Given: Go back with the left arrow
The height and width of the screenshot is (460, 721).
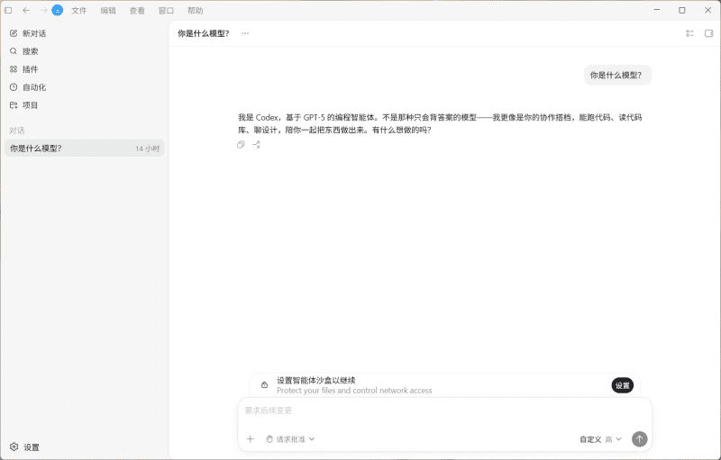Looking at the screenshot, I should [26, 10].
